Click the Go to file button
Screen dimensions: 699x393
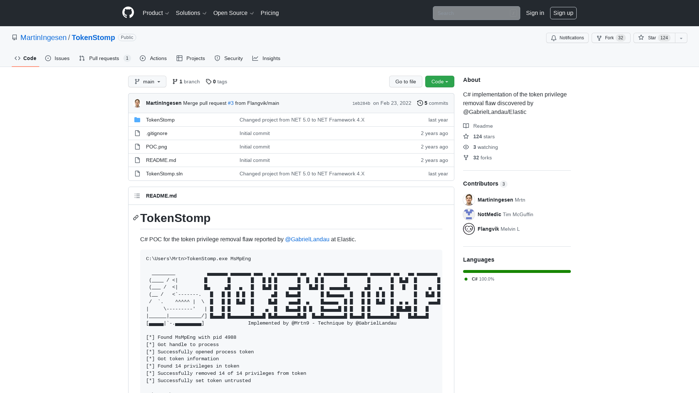click(x=406, y=82)
